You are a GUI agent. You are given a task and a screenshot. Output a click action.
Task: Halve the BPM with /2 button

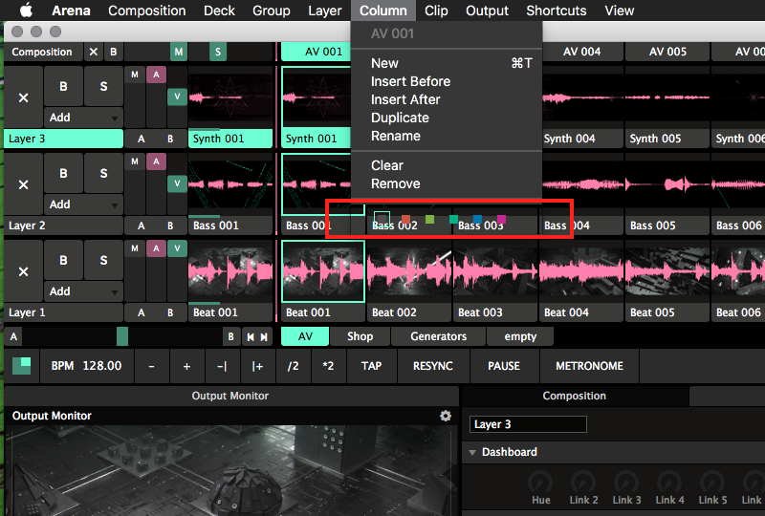[294, 366]
